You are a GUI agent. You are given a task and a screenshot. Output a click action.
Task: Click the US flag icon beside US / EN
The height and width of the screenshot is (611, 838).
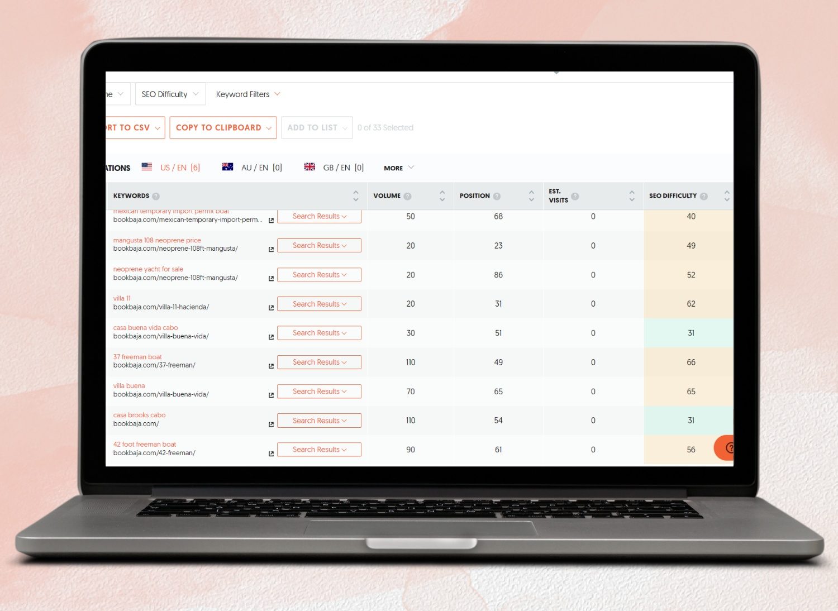[x=146, y=166]
